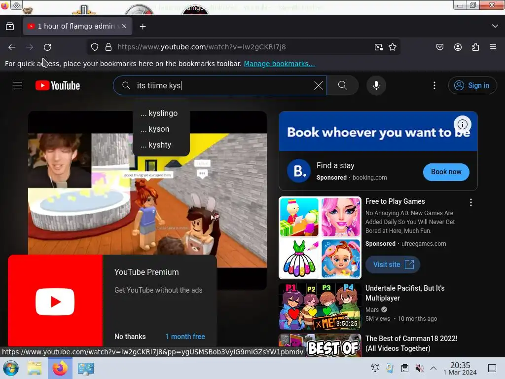
Task: Open the 'Free to Play Games' title
Action: click(395, 201)
